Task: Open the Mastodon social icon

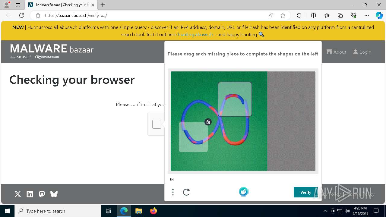Action: click(42, 194)
